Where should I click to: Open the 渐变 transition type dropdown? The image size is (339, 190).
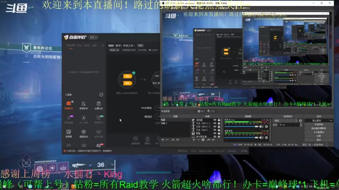286,121
